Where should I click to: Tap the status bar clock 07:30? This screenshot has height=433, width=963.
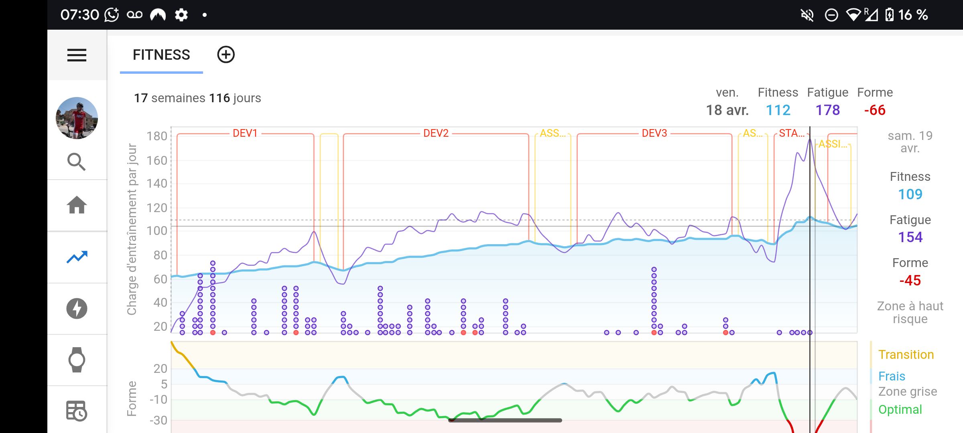point(79,15)
